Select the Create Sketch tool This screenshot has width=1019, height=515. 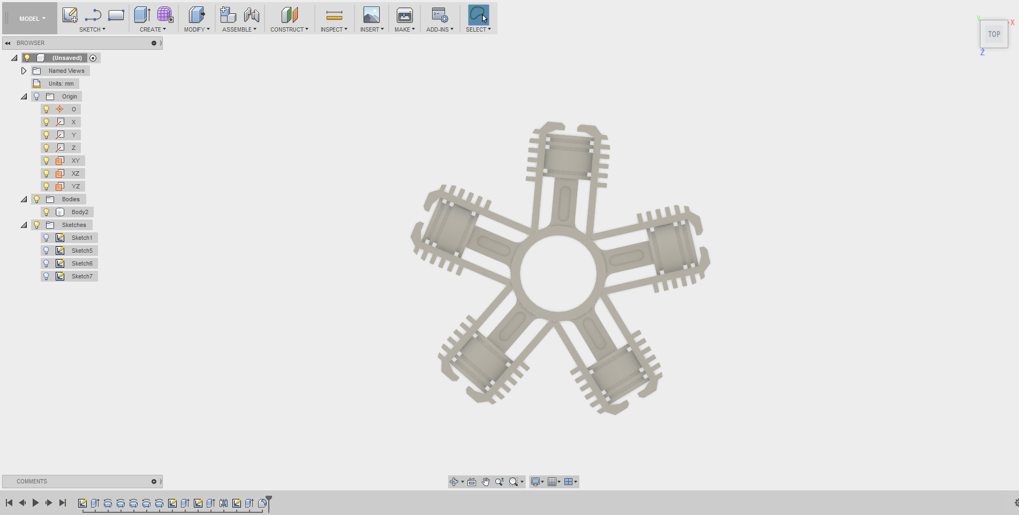(x=70, y=15)
